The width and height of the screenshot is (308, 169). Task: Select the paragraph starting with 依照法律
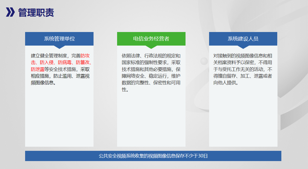coord(151,72)
